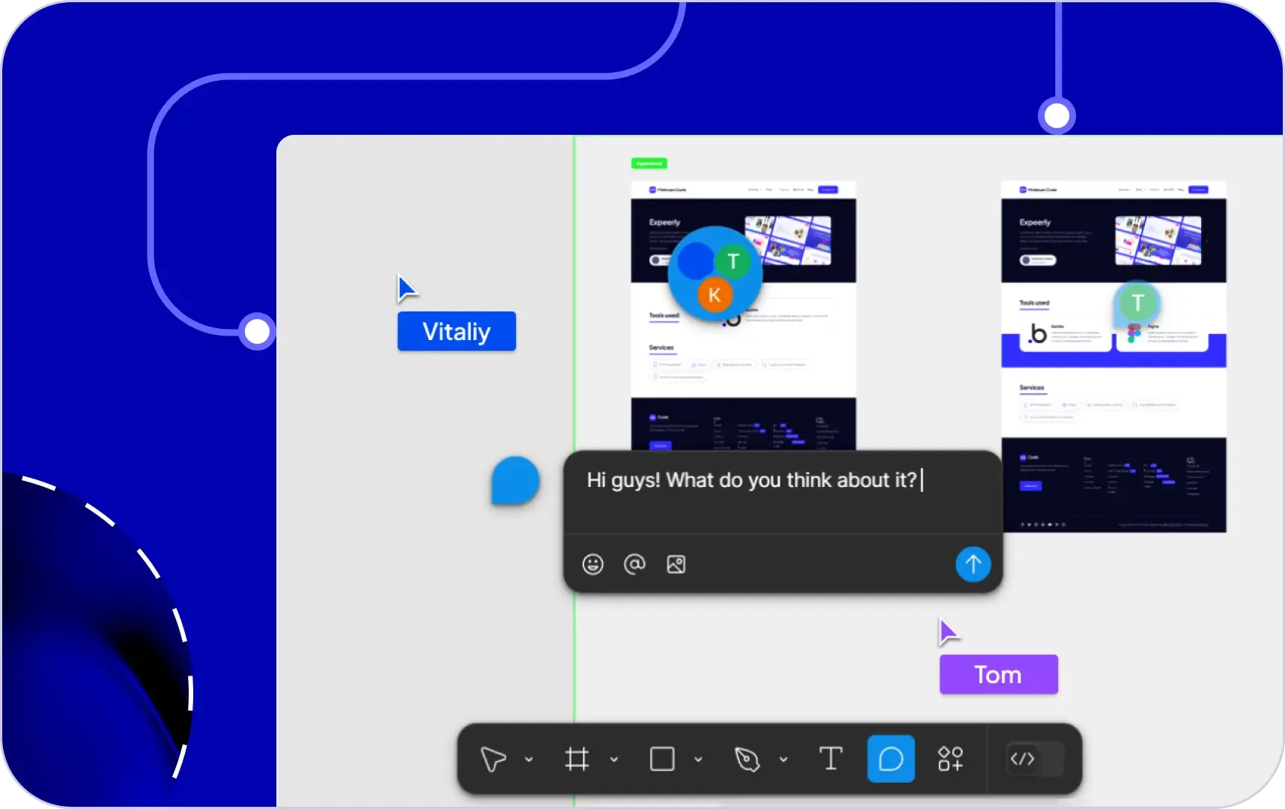Expand the shape tools dropdown chevron
Viewport: 1285px width, 809px height.
698,760
